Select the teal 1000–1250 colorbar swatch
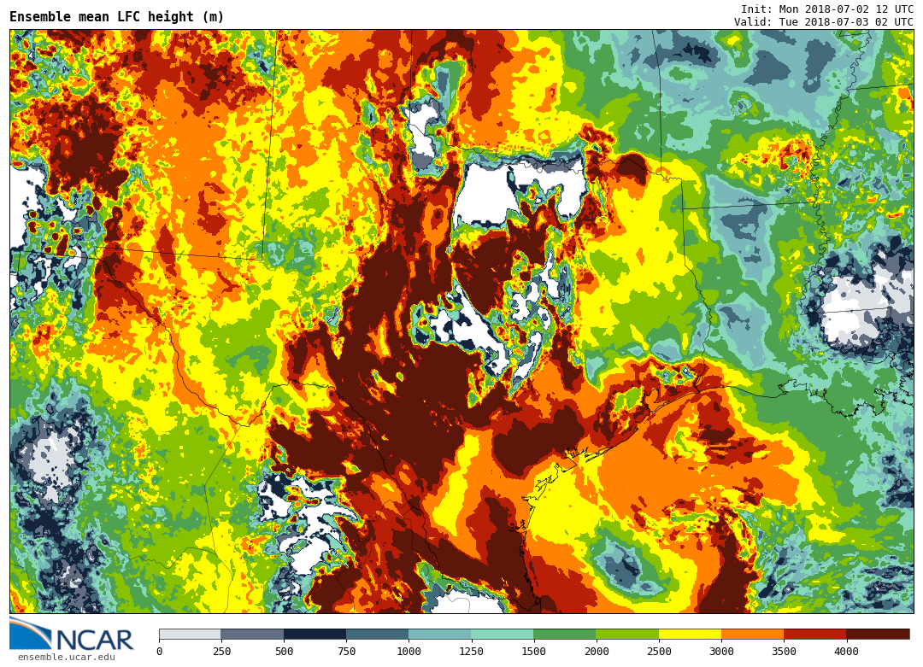Viewport: 923px width, 667px height. coord(439,634)
